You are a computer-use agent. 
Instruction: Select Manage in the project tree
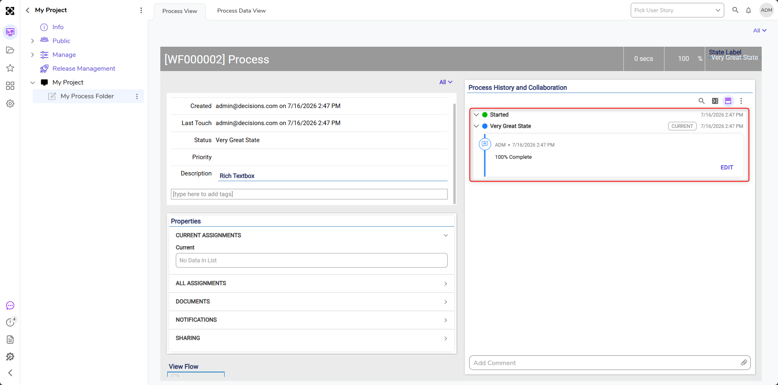[x=64, y=55]
